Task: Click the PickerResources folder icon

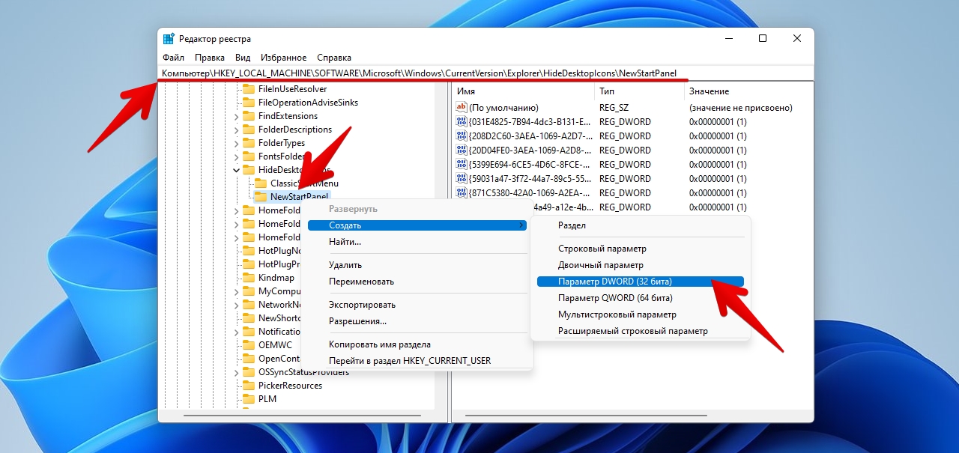Action: tap(249, 386)
